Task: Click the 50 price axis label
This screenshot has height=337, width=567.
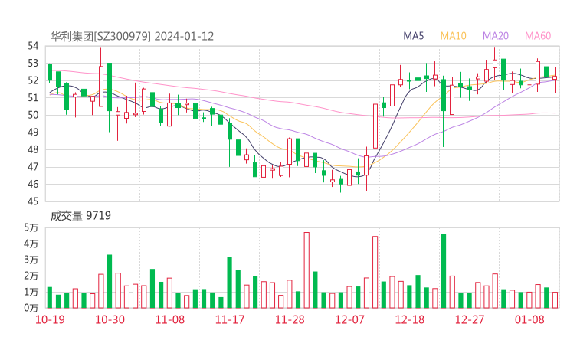Action: [33, 115]
